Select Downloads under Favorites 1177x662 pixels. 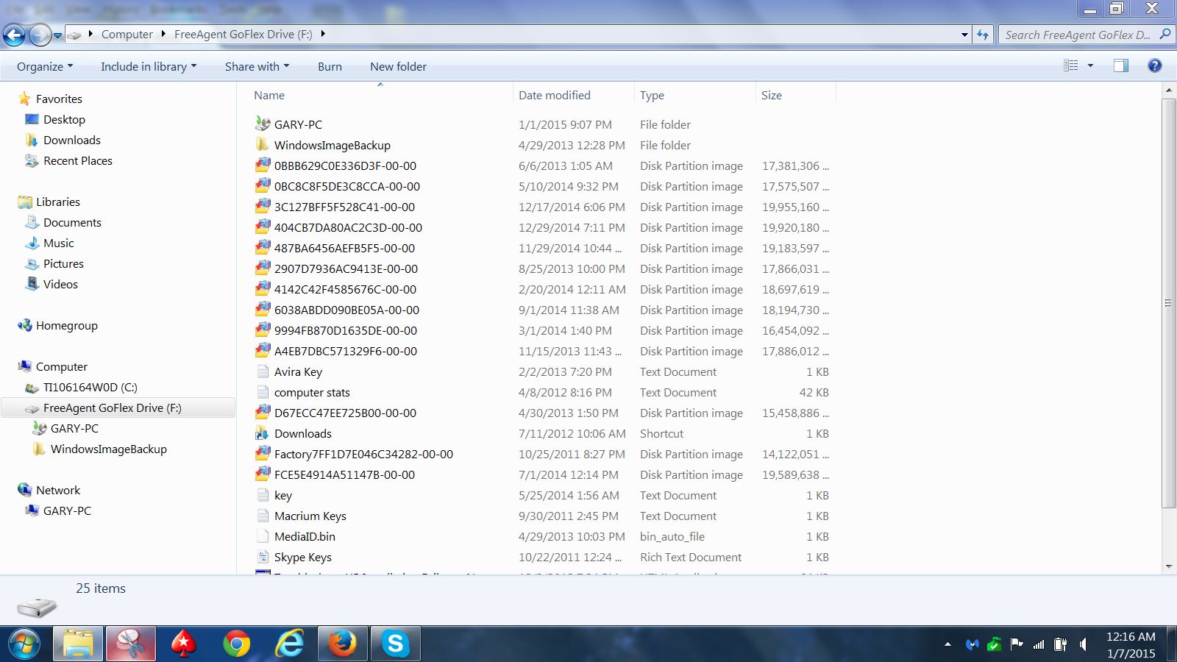coord(72,140)
